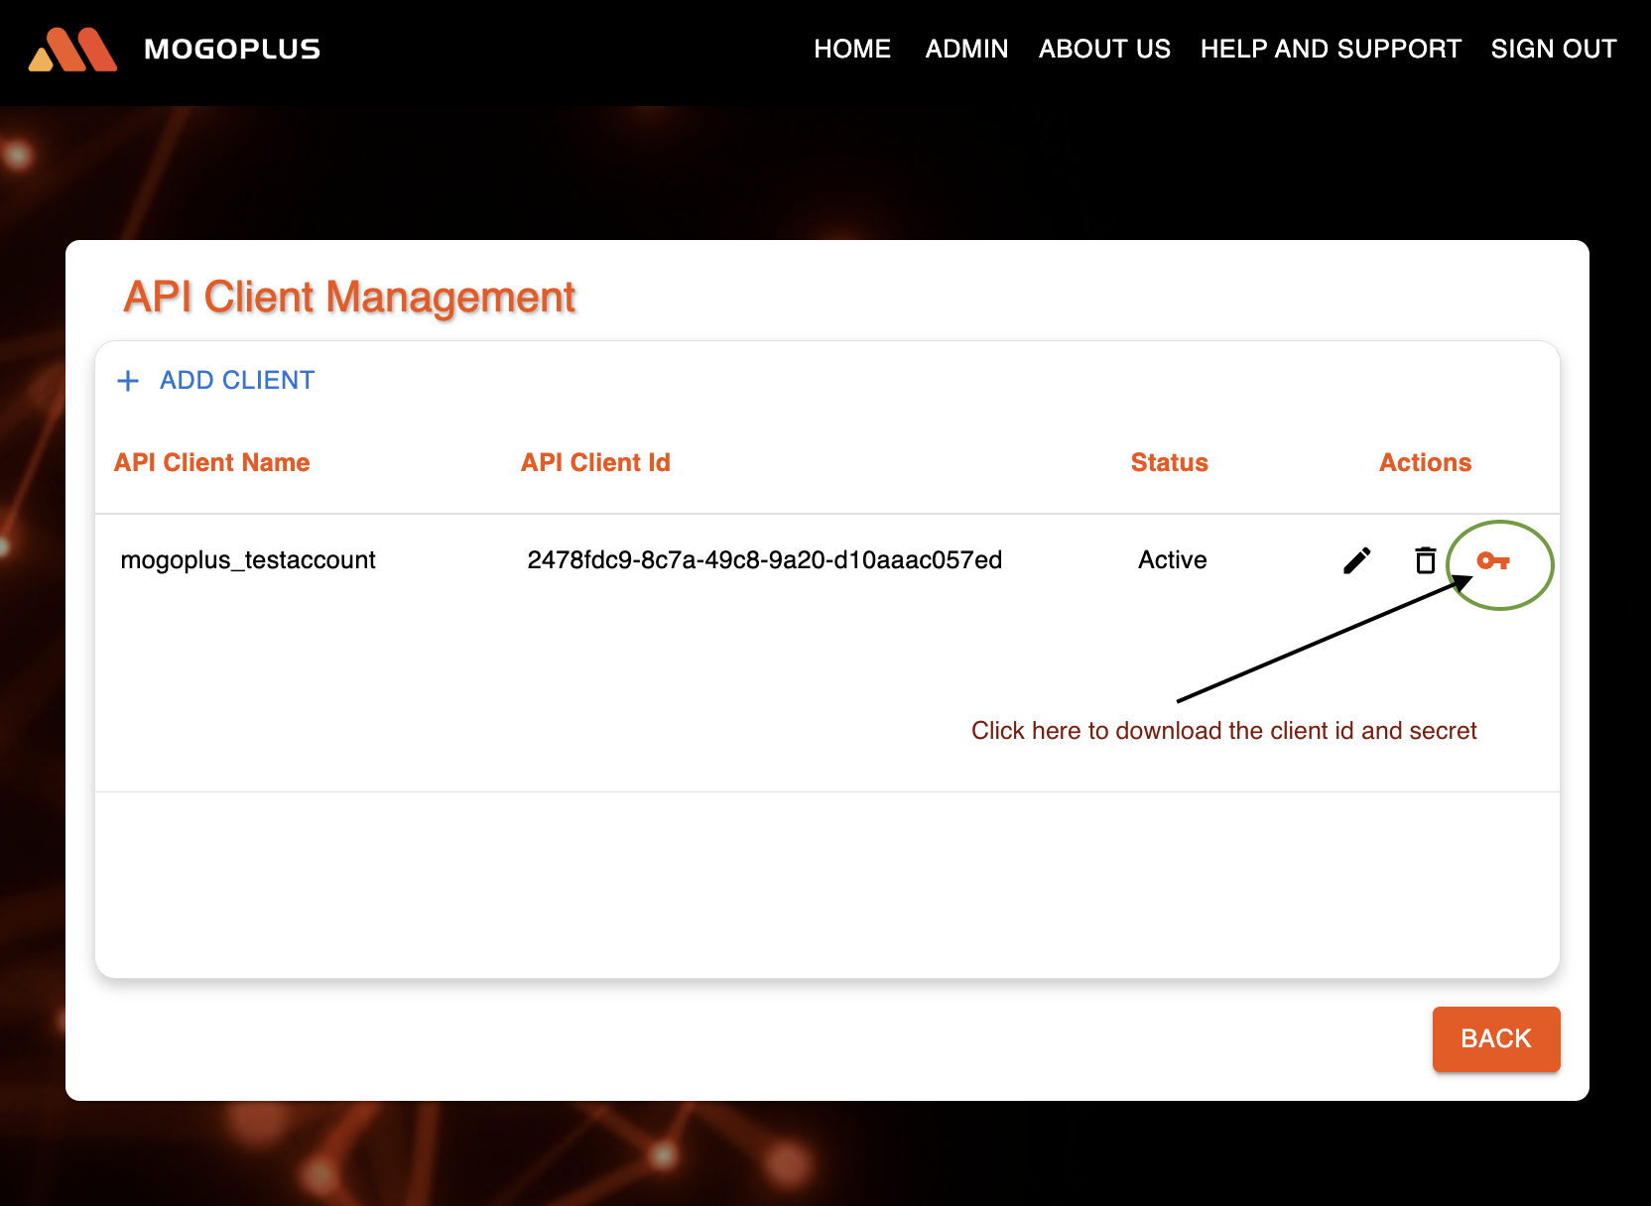Open the ABOUT US page
The height and width of the screenshot is (1206, 1651).
pos(1104,49)
